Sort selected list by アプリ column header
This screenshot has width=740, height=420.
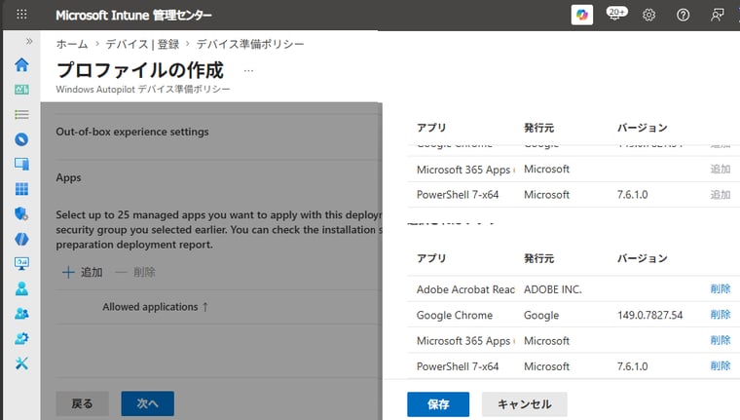(x=431, y=258)
